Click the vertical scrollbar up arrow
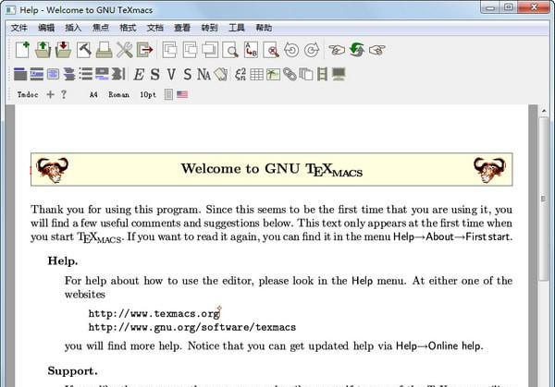 [x=544, y=111]
